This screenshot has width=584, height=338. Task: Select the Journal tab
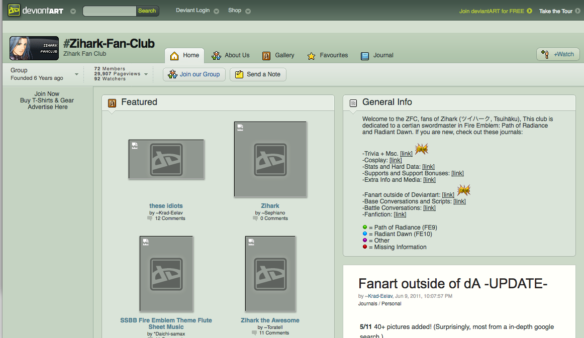pos(377,55)
